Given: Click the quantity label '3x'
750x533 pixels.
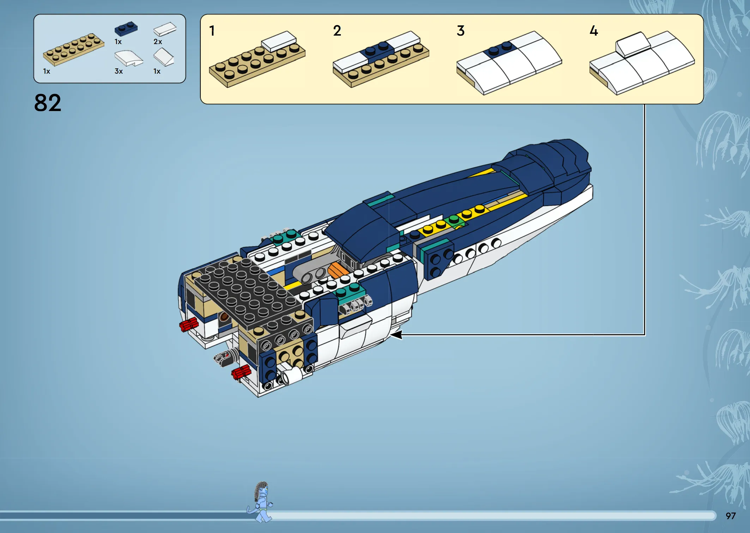Looking at the screenshot, I should click(x=119, y=71).
